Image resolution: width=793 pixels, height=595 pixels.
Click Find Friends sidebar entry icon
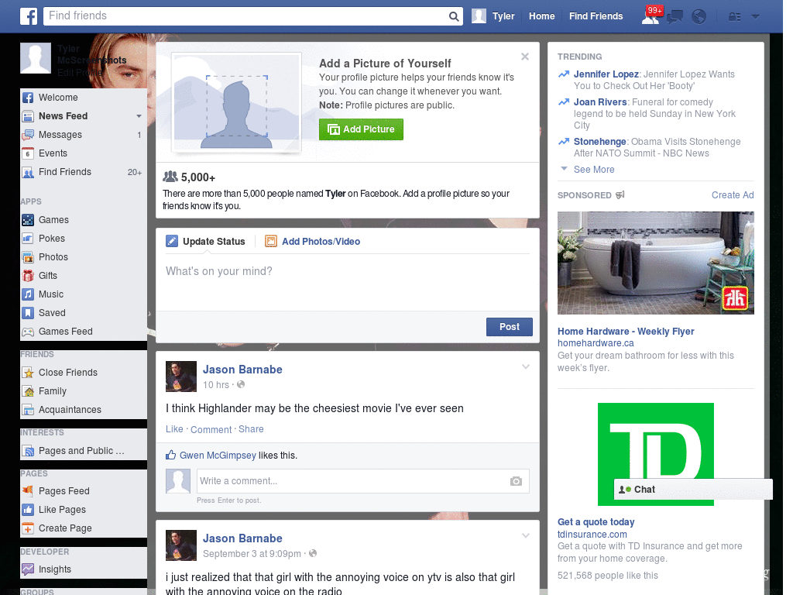pyautogui.click(x=29, y=172)
